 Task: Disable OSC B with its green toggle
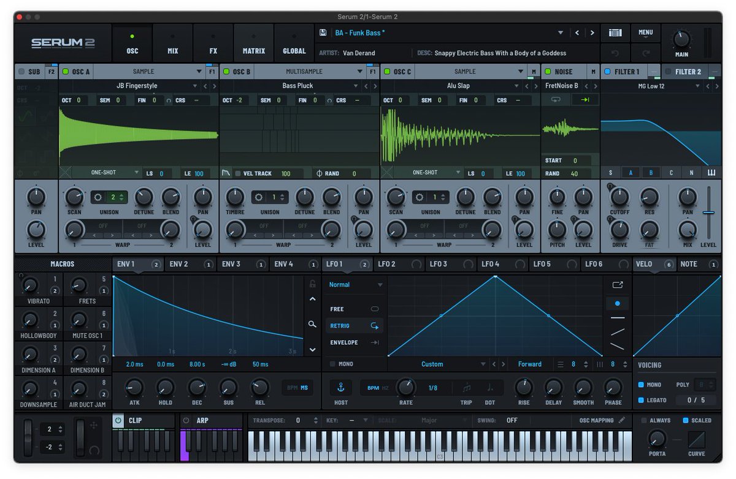(226, 72)
